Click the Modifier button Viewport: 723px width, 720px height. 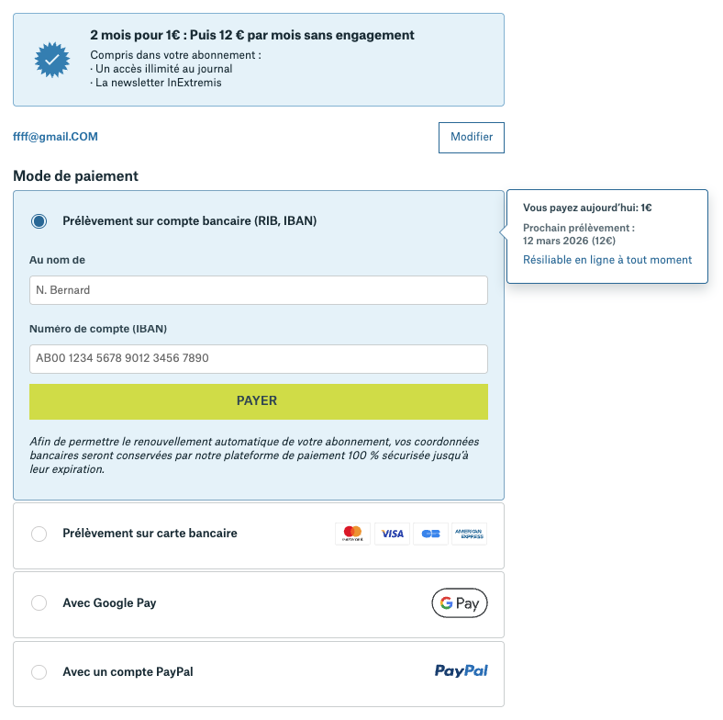472,137
